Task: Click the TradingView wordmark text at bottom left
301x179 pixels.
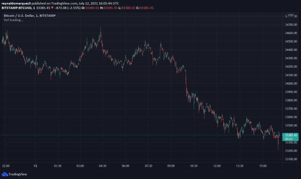Action: coord(18,174)
